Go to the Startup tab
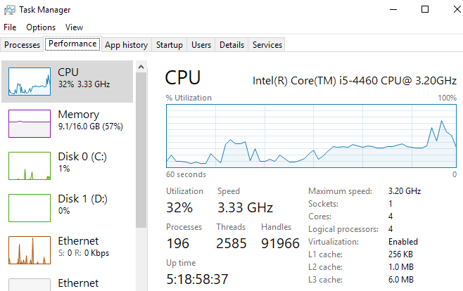The height and width of the screenshot is (291, 463). pos(170,45)
